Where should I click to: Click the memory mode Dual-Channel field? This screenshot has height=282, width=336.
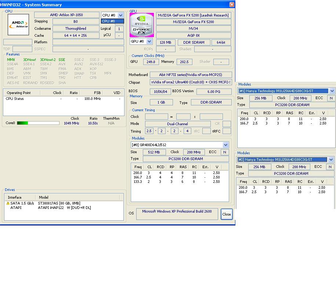(x=178, y=124)
